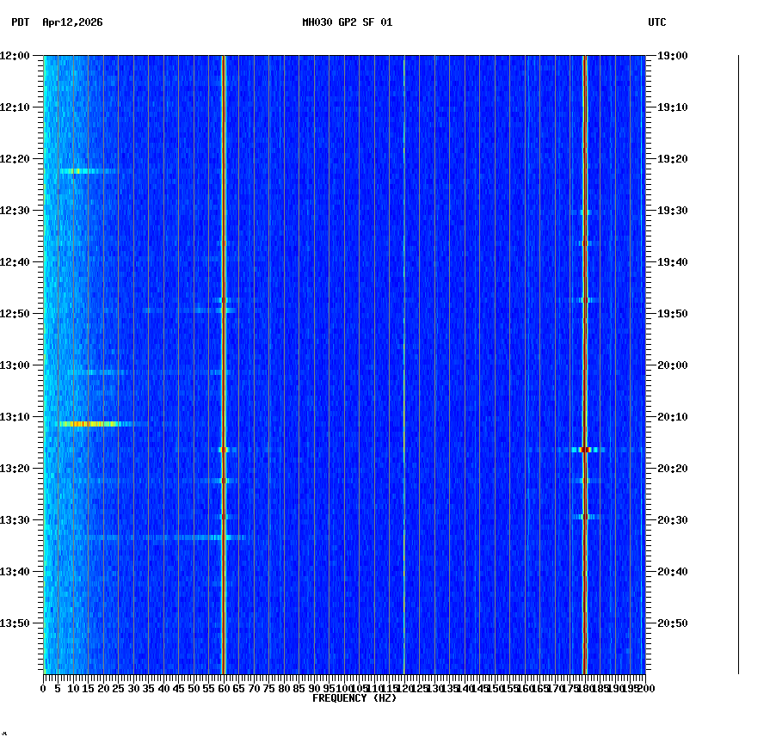Click the FREQUENCY (HZ) axis label
Viewport: 776px width, 743px height.
tap(354, 698)
